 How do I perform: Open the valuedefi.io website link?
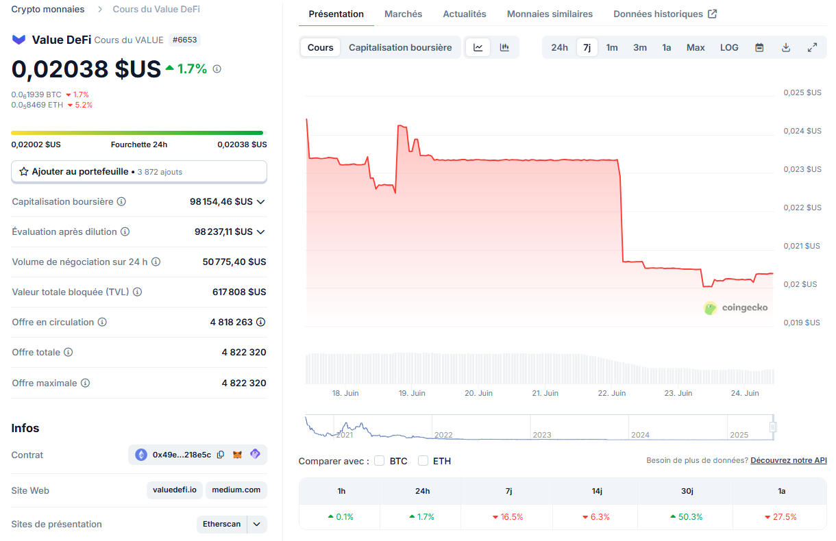[x=175, y=490]
